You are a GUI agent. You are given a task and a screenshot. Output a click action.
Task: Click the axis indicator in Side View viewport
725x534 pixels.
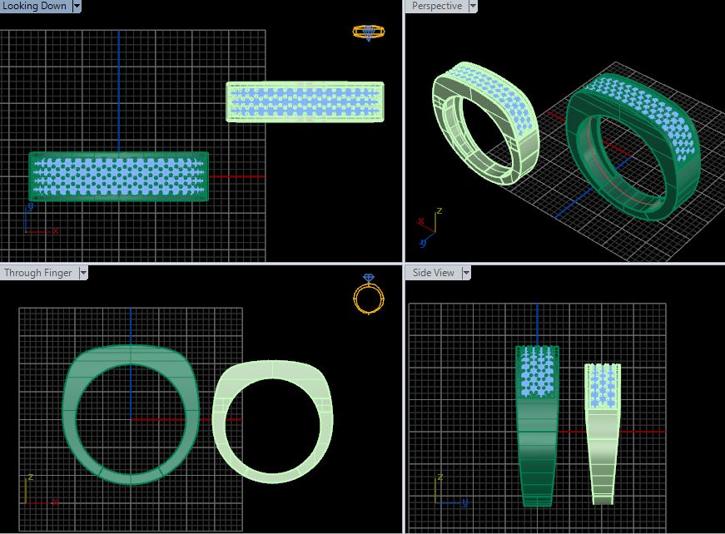pyautogui.click(x=447, y=492)
